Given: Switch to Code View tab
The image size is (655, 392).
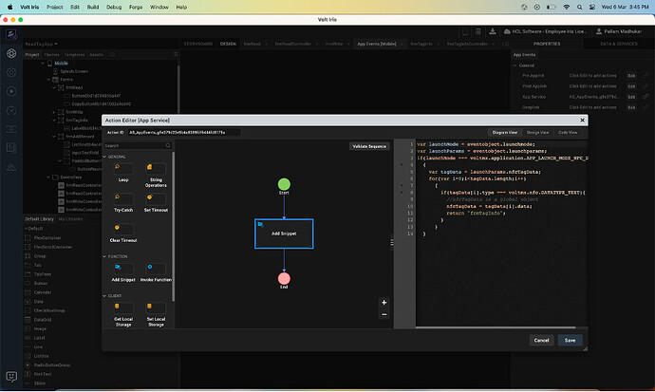Looking at the screenshot, I should pos(568,132).
